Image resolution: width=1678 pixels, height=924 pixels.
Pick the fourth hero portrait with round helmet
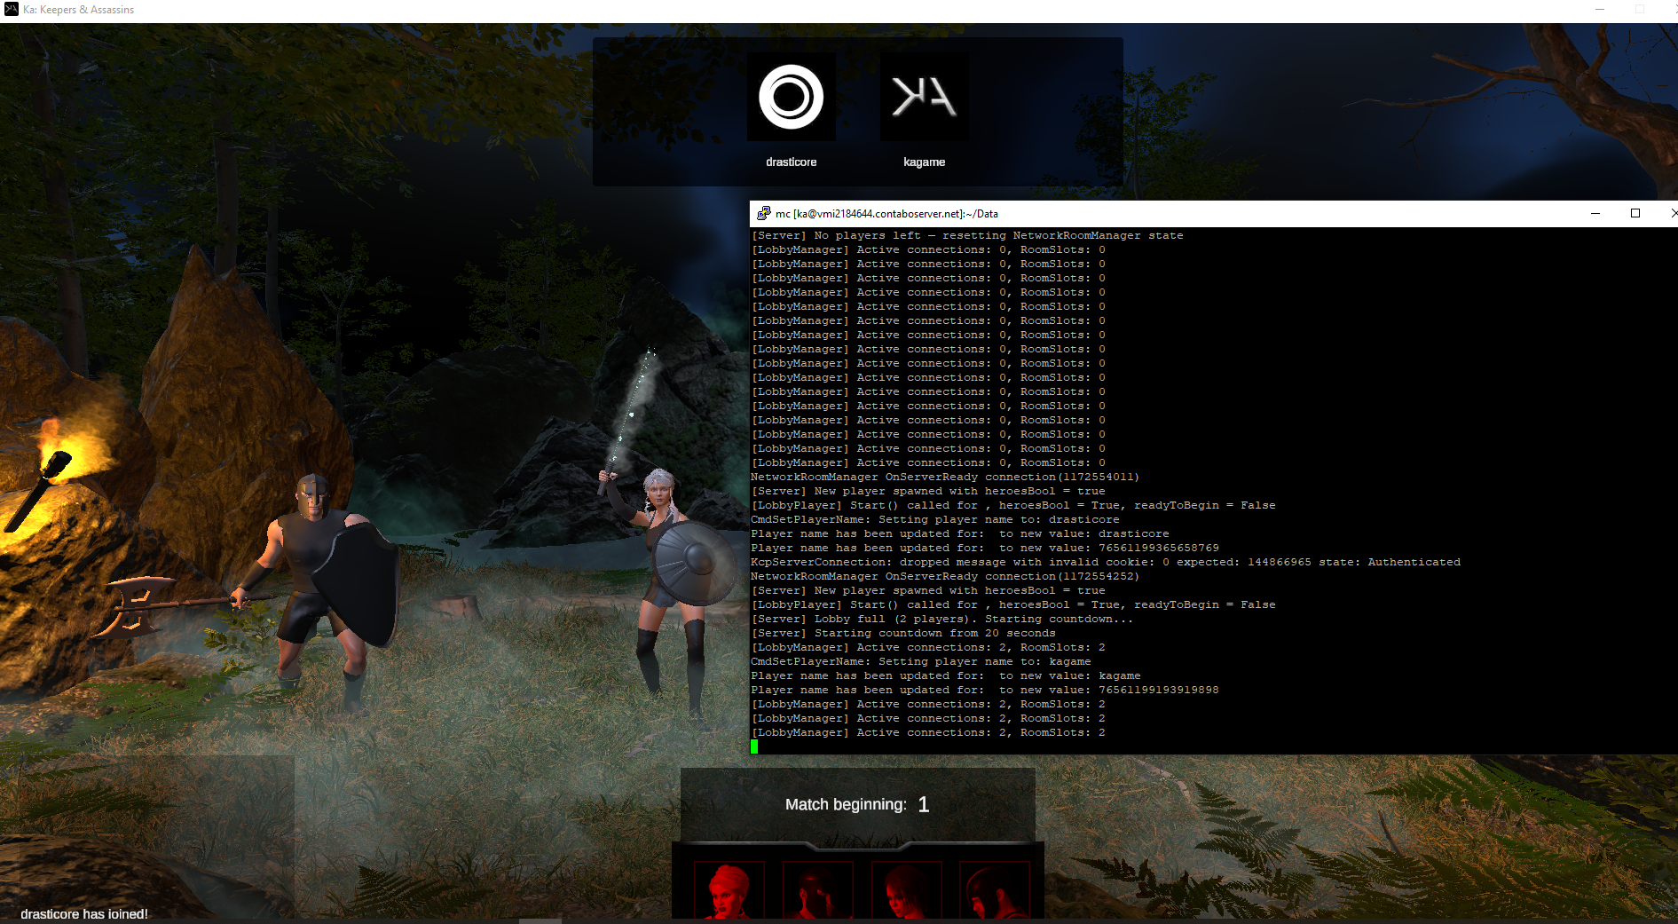point(994,890)
